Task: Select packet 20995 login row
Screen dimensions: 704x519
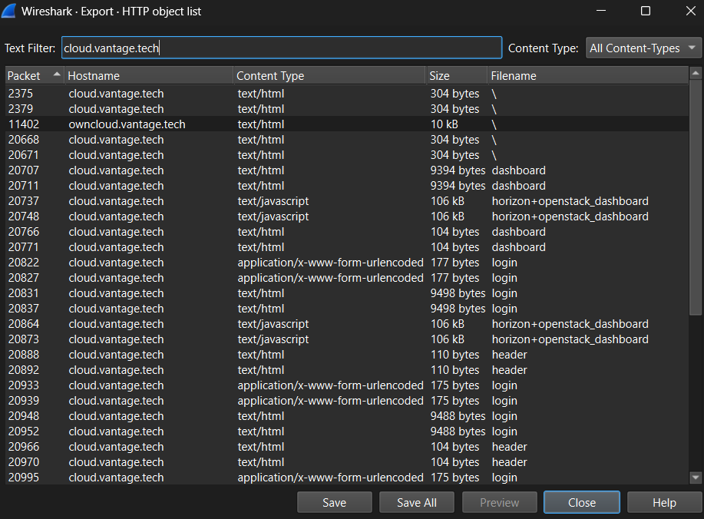Action: pos(346,478)
